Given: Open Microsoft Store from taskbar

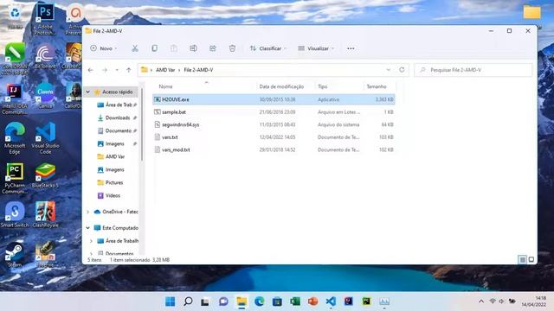Looking at the screenshot, I should click(277, 301).
